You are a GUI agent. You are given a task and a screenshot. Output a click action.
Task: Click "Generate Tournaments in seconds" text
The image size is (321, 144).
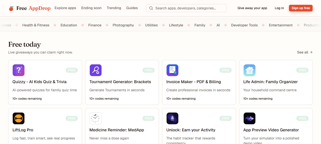point(117,90)
